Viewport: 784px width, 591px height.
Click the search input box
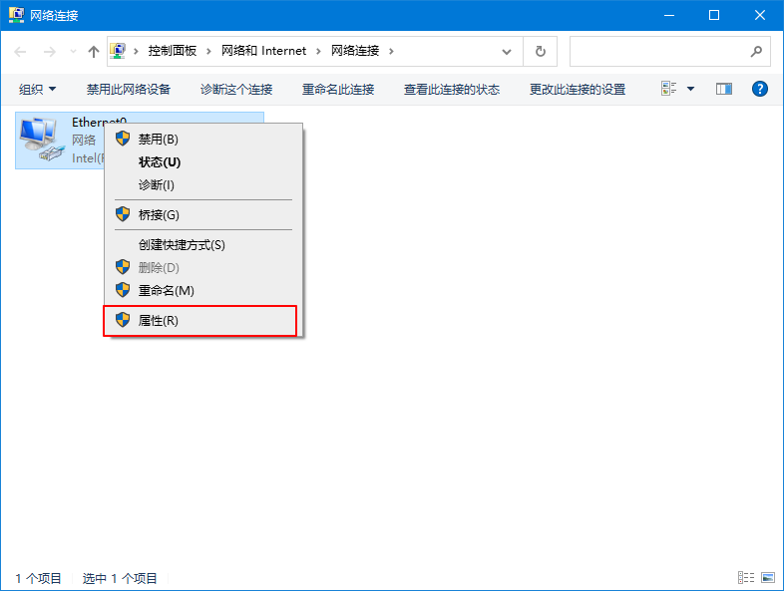click(658, 51)
